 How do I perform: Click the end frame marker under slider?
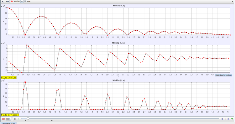[52, 120]
